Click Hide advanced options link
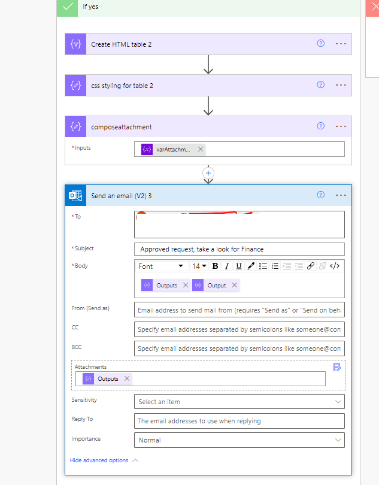Image resolution: width=379 pixels, height=485 pixels. click(x=99, y=460)
